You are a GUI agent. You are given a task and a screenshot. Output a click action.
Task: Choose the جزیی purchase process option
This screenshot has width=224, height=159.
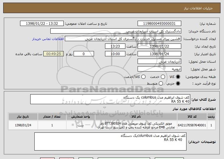click(x=178, y=83)
